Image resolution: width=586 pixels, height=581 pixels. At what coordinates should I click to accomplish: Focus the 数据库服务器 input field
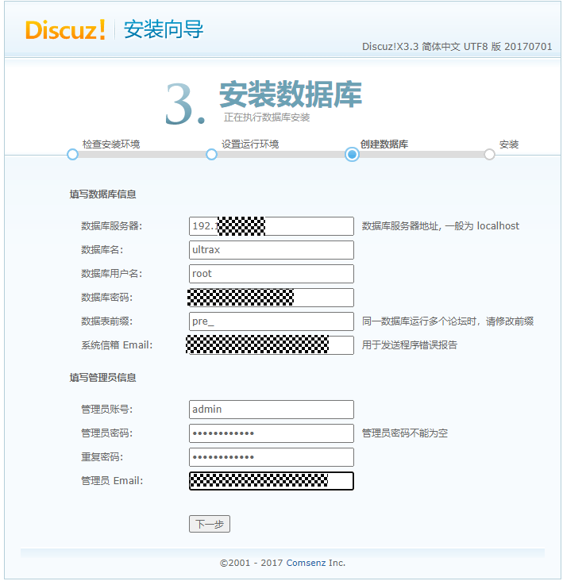click(272, 226)
